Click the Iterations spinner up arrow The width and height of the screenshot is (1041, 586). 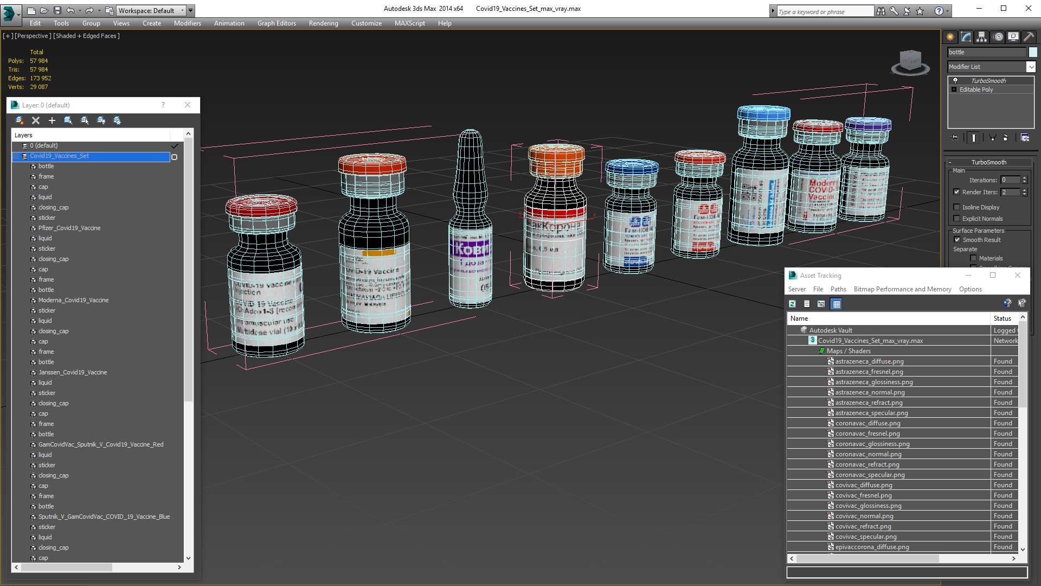[x=1025, y=178]
